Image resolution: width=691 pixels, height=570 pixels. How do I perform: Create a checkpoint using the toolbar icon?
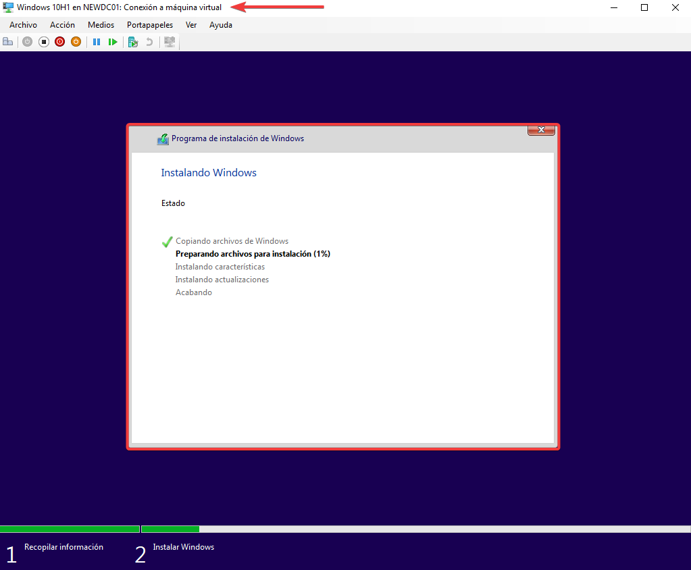click(x=133, y=42)
